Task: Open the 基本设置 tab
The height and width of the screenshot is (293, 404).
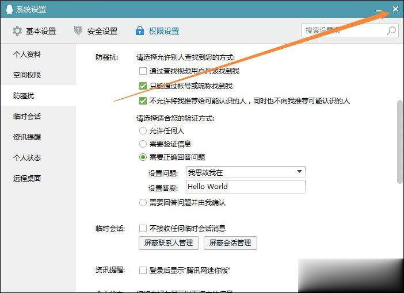Action: (x=35, y=31)
